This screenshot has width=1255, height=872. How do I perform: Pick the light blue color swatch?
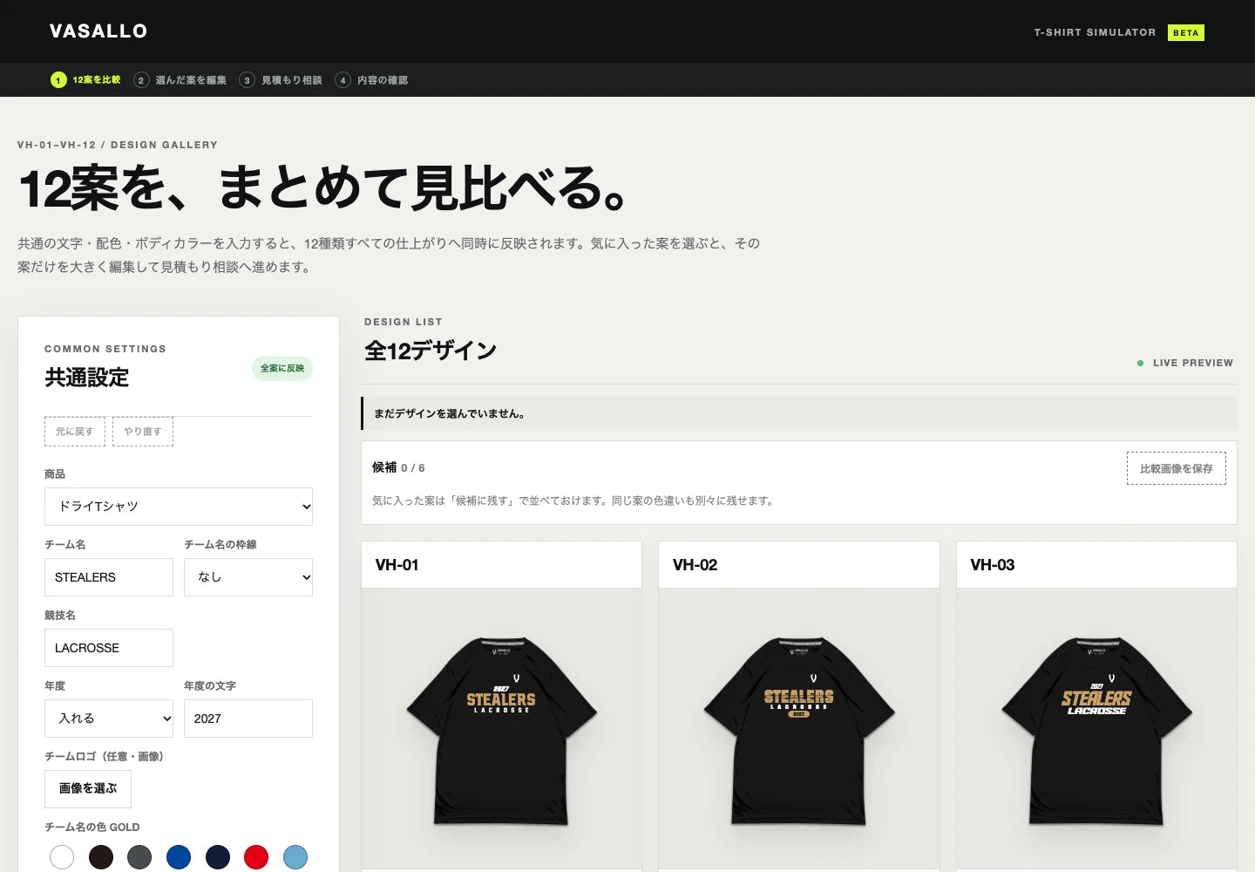point(295,857)
